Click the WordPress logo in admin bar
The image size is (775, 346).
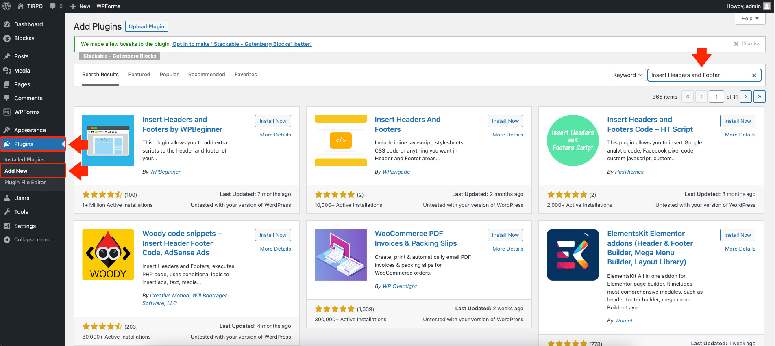(x=7, y=6)
